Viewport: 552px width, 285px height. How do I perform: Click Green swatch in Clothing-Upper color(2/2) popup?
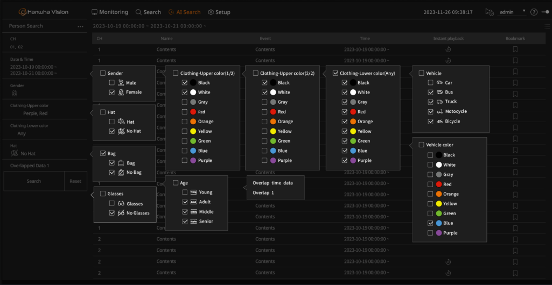273,141
